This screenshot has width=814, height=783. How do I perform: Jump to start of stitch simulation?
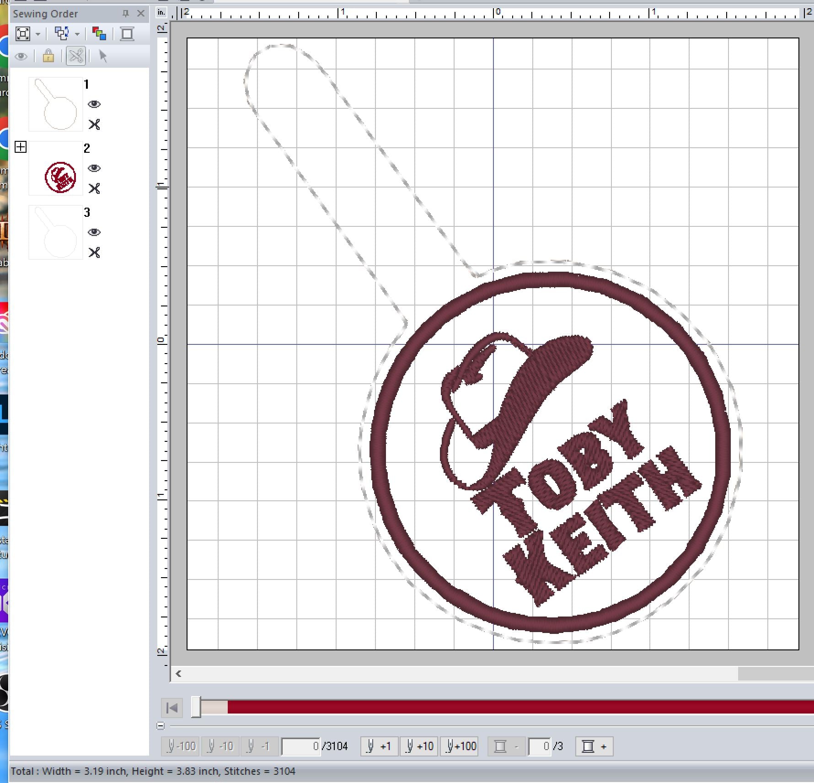172,708
